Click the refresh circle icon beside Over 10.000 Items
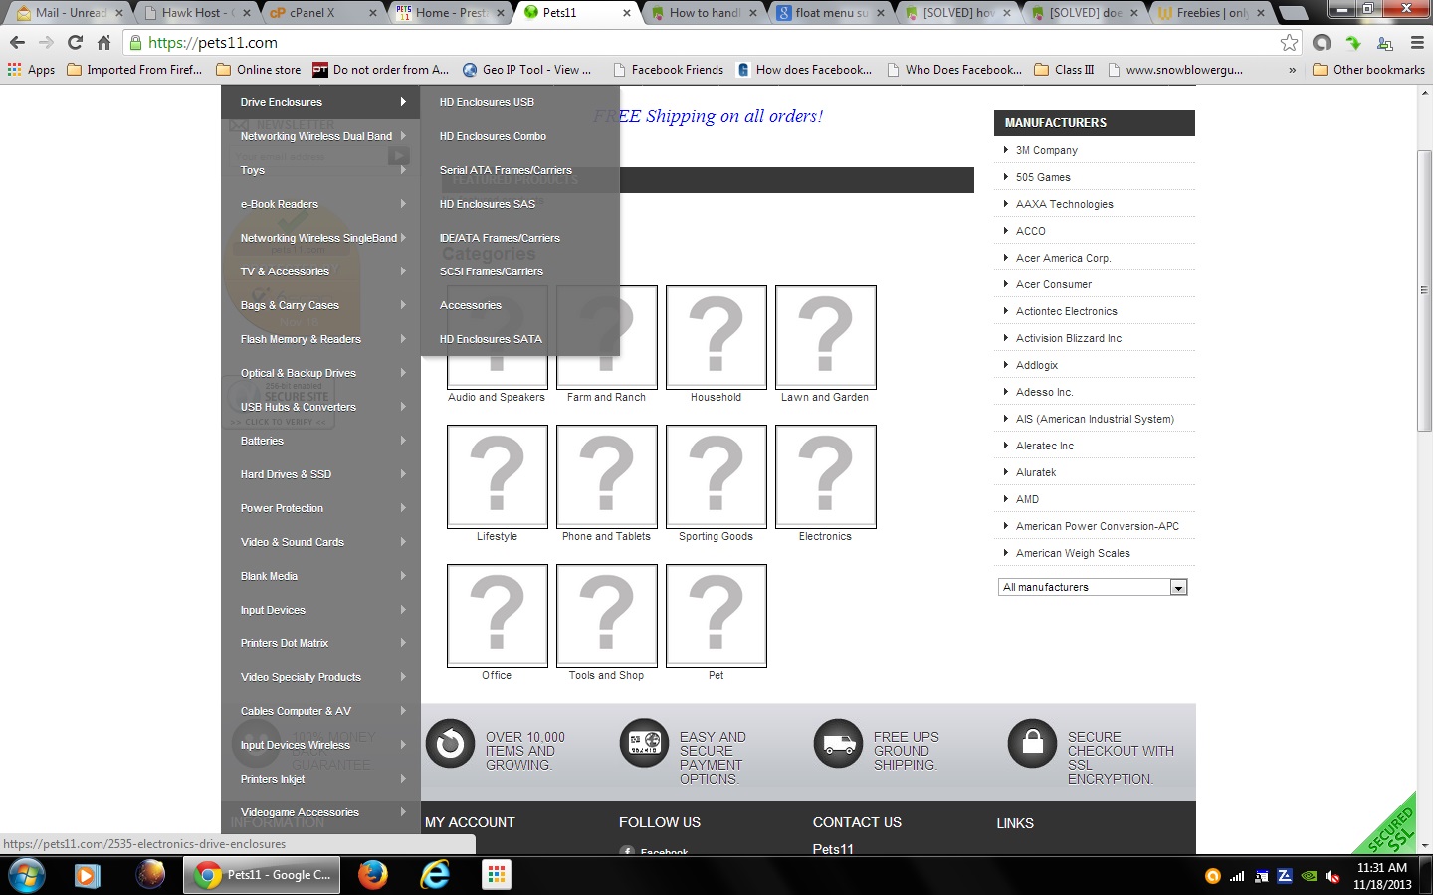Viewport: 1433px width, 895px height. coord(451,743)
